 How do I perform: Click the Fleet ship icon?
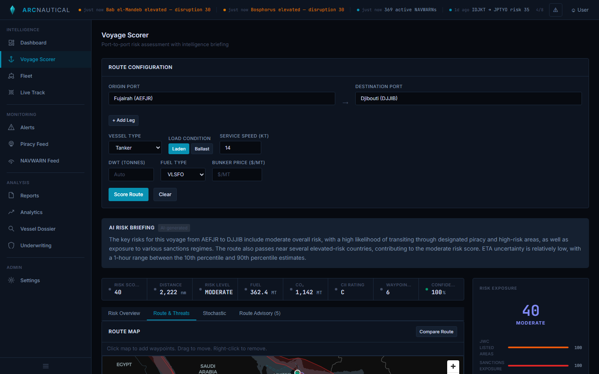11,76
